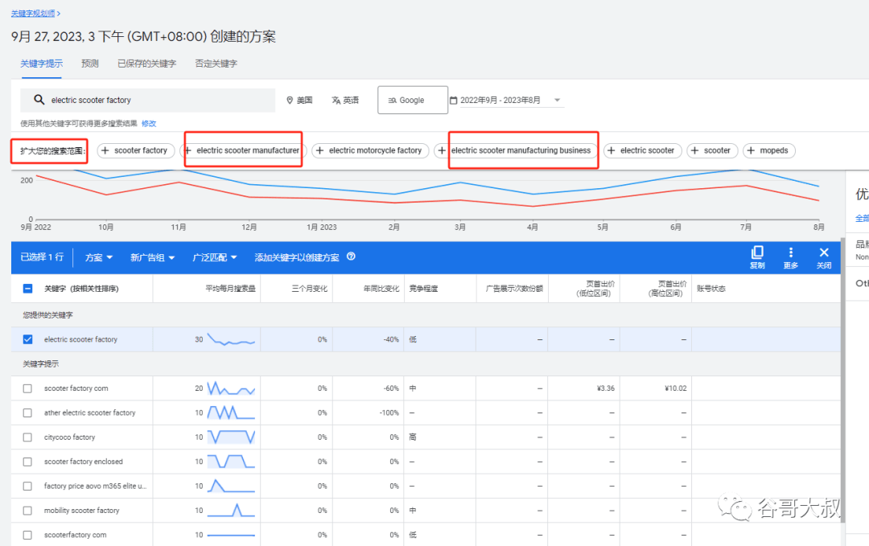869x546 pixels.
Task: Open the 新广告组 dropdown
Action: click(x=152, y=257)
